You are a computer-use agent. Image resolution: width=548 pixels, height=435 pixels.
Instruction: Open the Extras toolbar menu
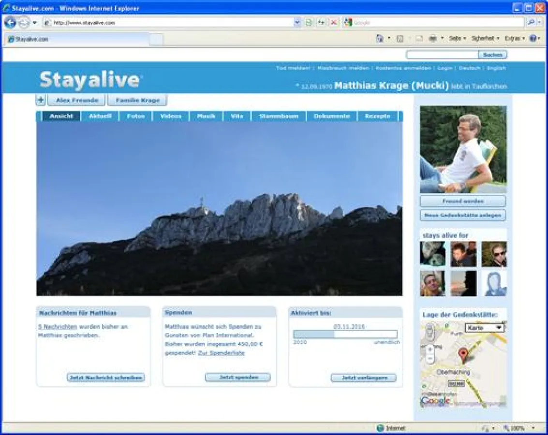coord(515,39)
